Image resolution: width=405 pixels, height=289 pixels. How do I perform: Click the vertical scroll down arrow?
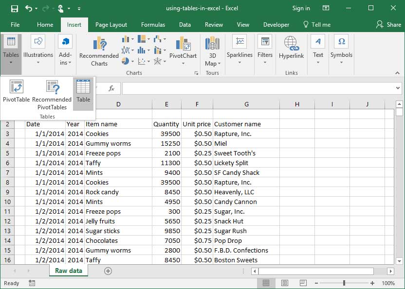point(399,261)
